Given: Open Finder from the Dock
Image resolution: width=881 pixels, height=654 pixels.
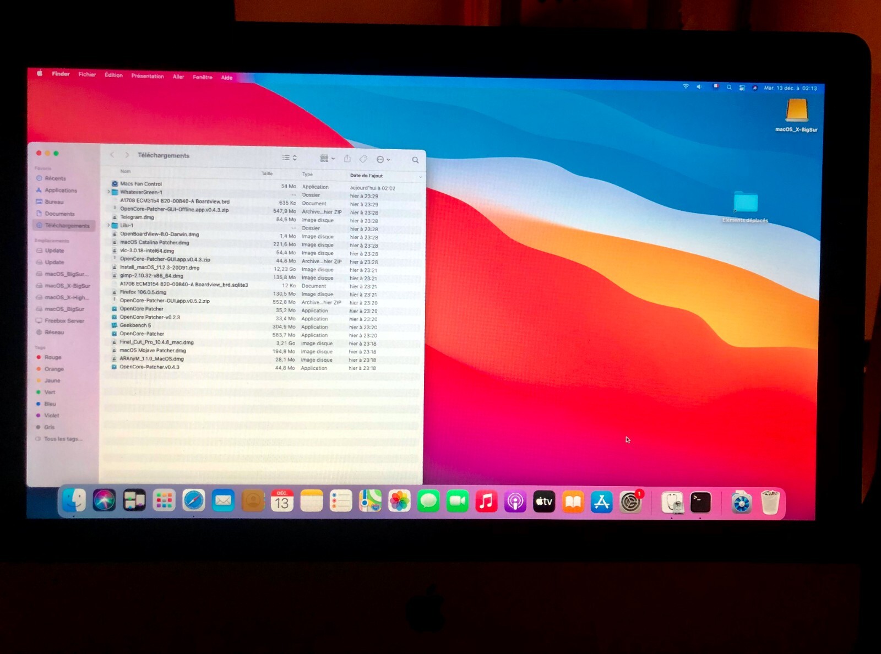Looking at the screenshot, I should pos(74,500).
